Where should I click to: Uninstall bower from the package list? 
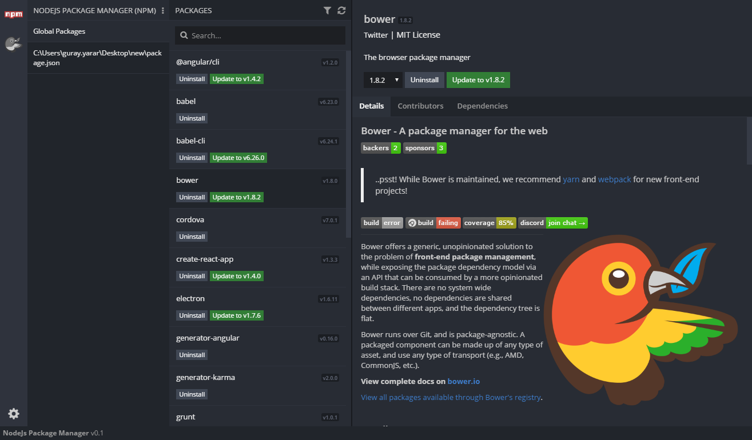(x=192, y=197)
